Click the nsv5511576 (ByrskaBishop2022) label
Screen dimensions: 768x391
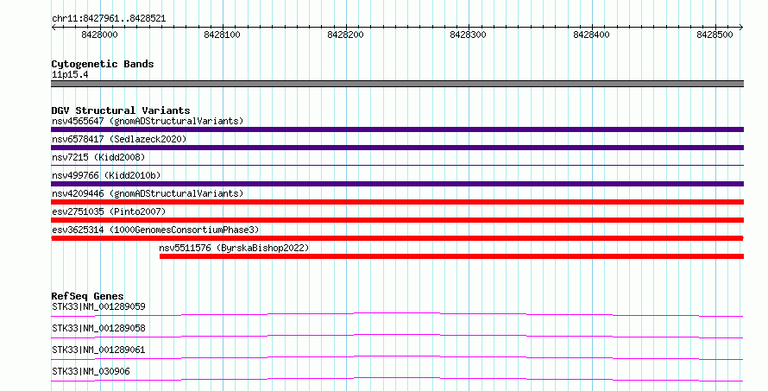[234, 248]
